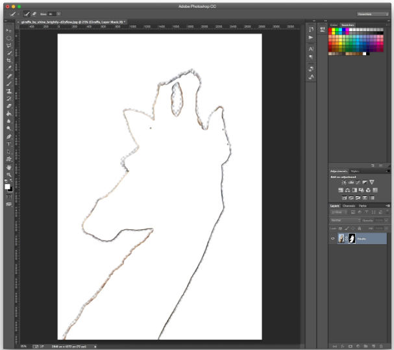This screenshot has width=394, height=350.
Task: Add a Brightness/Contrast adjustment
Action: [344, 182]
